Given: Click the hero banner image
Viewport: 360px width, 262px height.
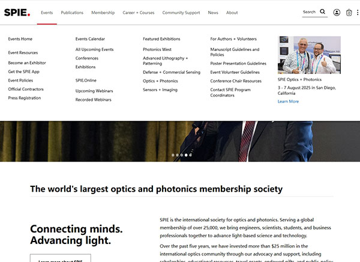Looking at the screenshot, I should [180, 141].
